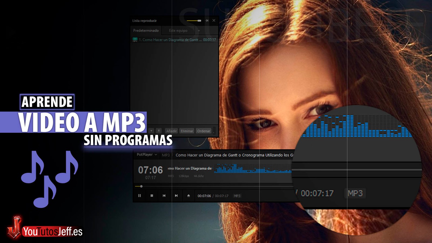Viewport: 432px width, 243px height.
Task: Stop playback with the square stop icon
Action: (152, 196)
